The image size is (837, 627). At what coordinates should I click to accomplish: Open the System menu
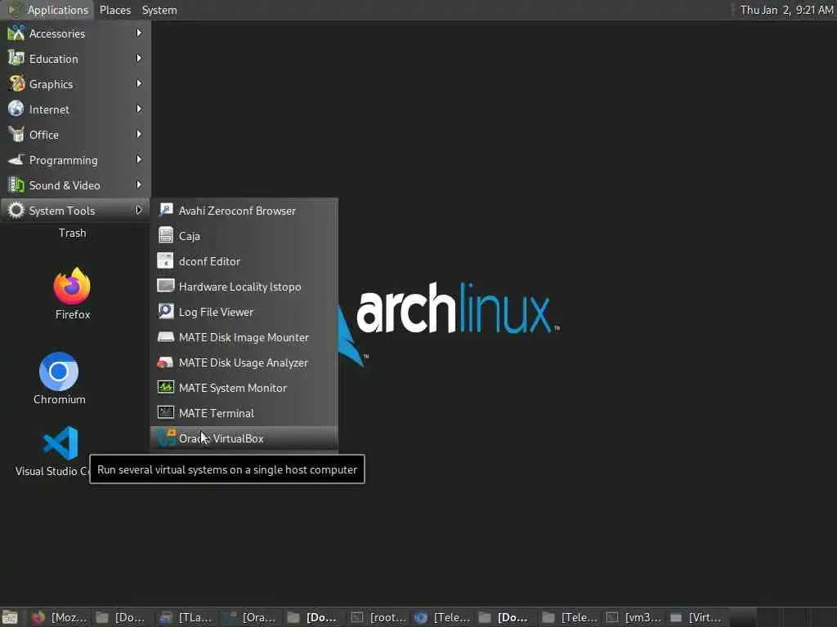tap(159, 10)
